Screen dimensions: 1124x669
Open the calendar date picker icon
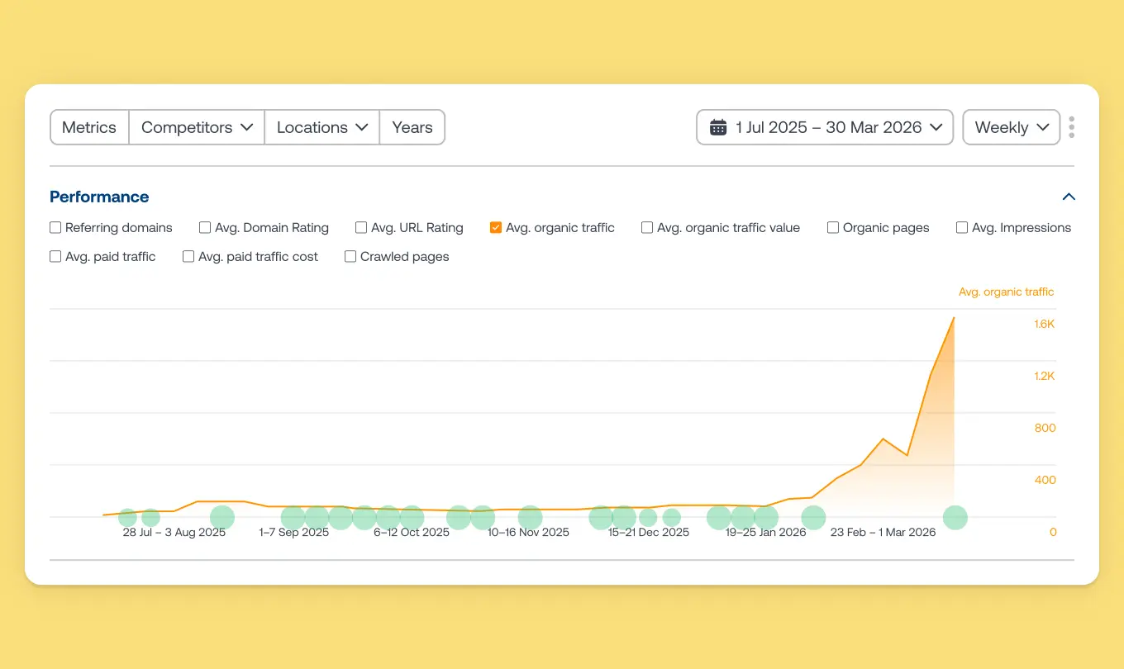click(718, 127)
